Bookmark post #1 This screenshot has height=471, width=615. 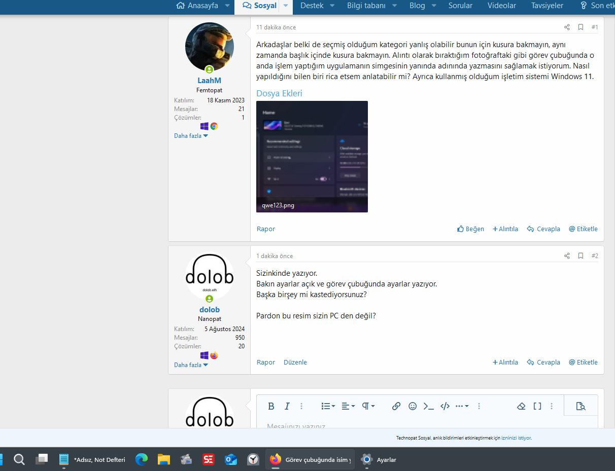coord(580,27)
